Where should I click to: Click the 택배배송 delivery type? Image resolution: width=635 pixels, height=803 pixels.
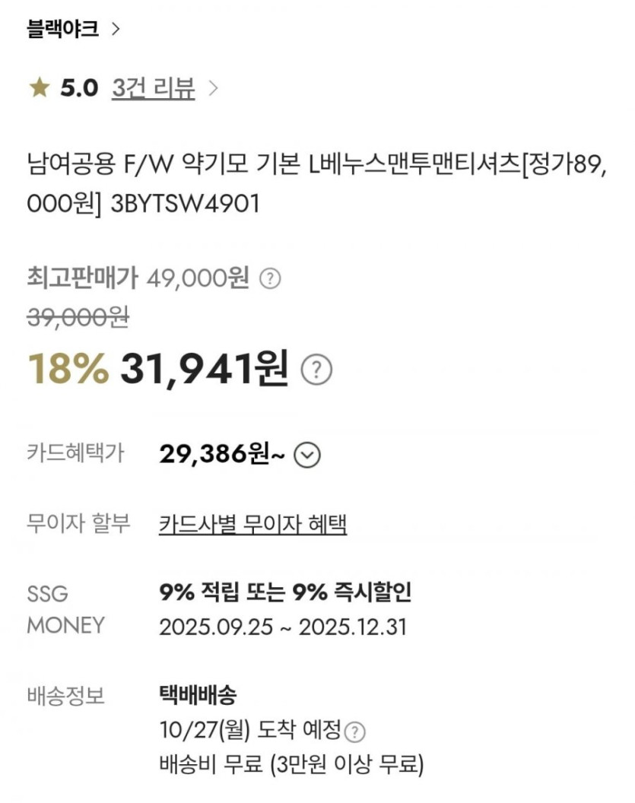(197, 695)
